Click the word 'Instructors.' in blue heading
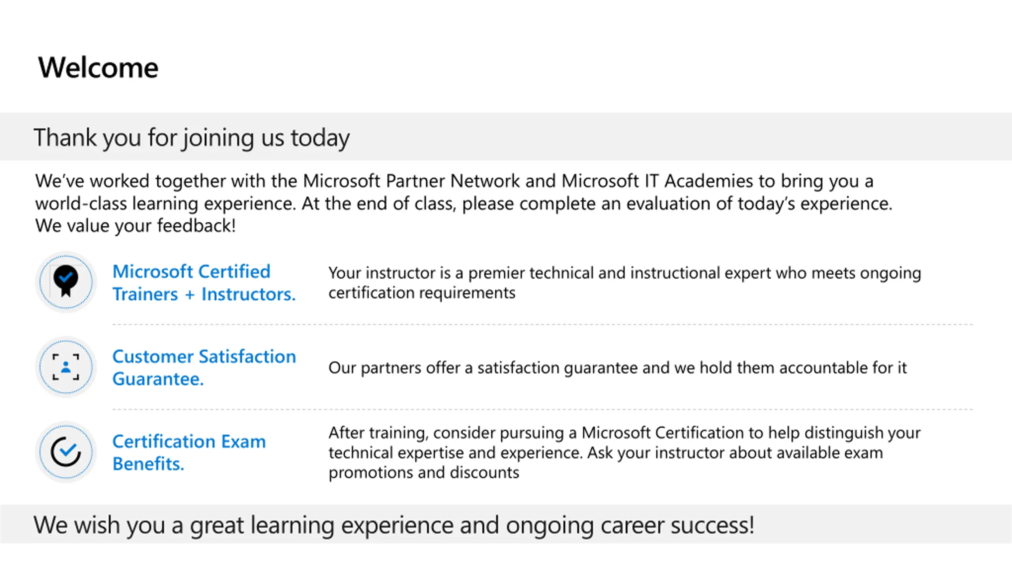The height and width of the screenshot is (569, 1012). (x=249, y=294)
